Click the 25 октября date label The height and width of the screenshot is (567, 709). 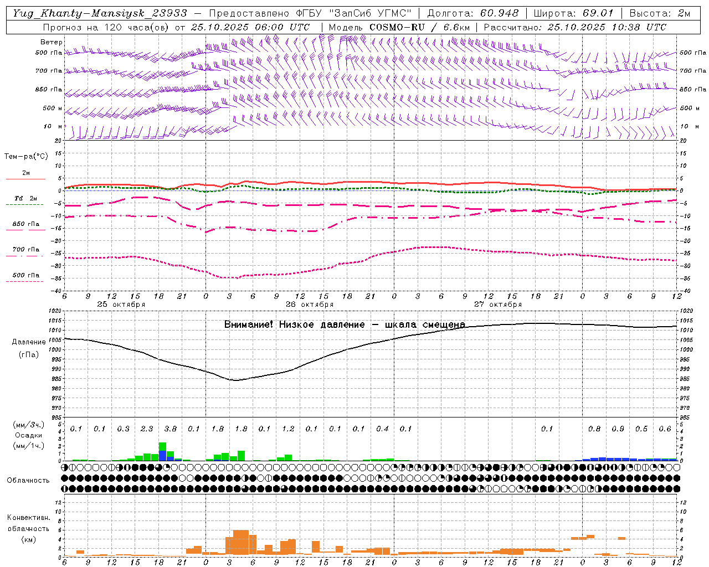tap(121, 305)
